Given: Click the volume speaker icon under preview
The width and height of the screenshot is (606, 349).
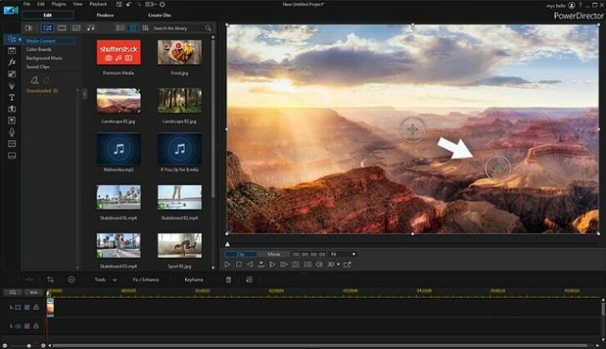Looking at the screenshot, I should (318, 264).
